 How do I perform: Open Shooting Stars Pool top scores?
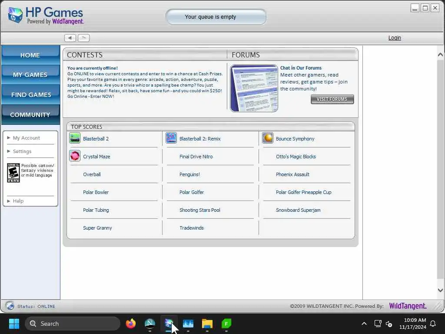(199, 210)
